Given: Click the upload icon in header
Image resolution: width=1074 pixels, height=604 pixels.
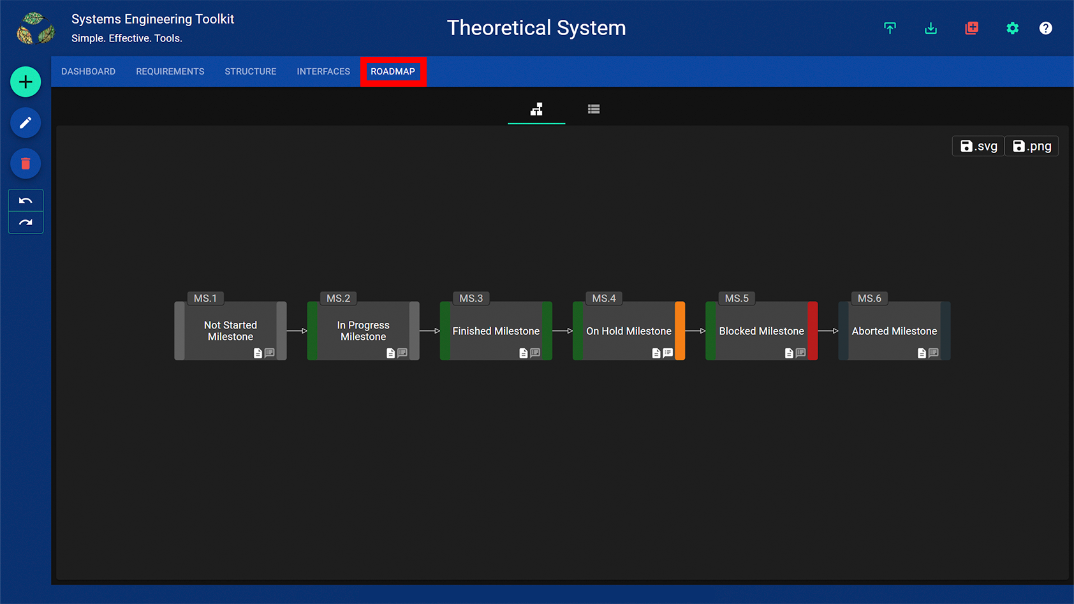Looking at the screenshot, I should tap(890, 28).
